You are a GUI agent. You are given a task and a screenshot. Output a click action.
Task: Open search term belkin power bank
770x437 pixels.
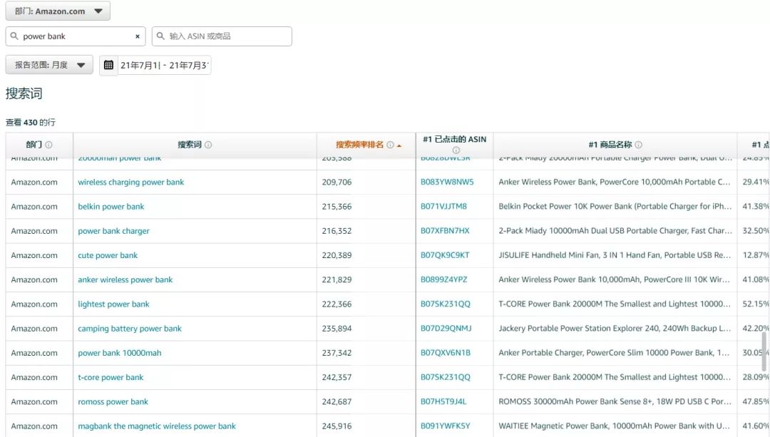click(x=111, y=207)
